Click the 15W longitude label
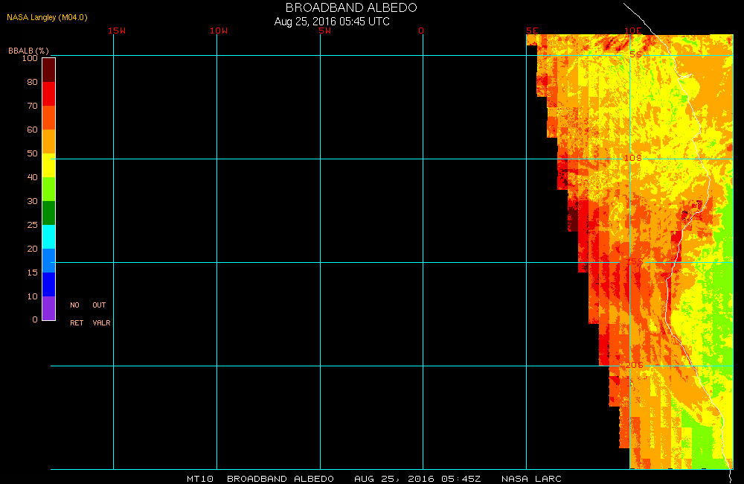Viewport: 744px width, 484px height. click(117, 31)
